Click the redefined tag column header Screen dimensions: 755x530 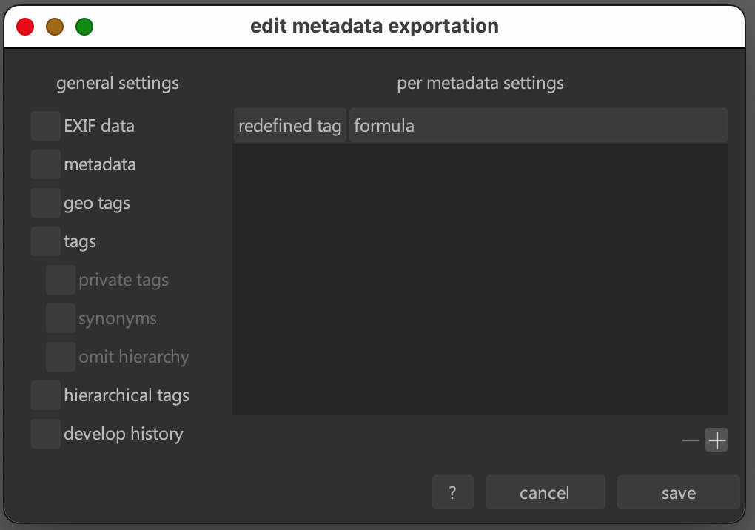pos(289,125)
